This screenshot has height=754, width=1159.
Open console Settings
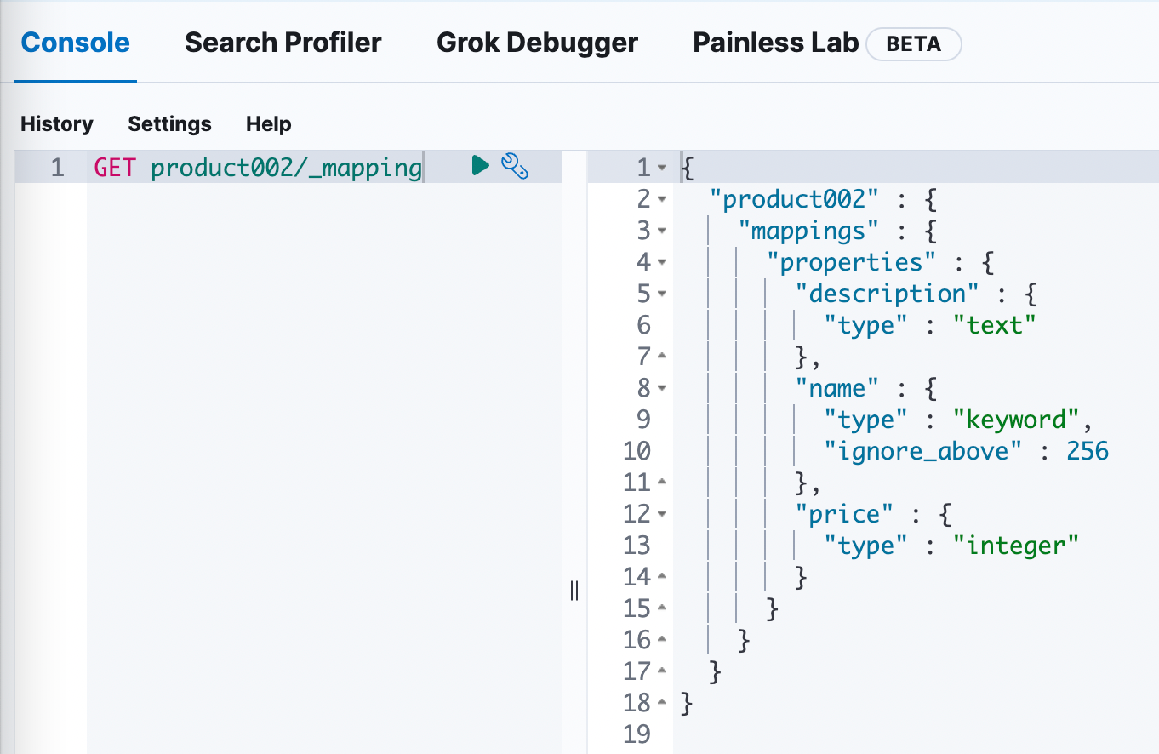point(169,124)
